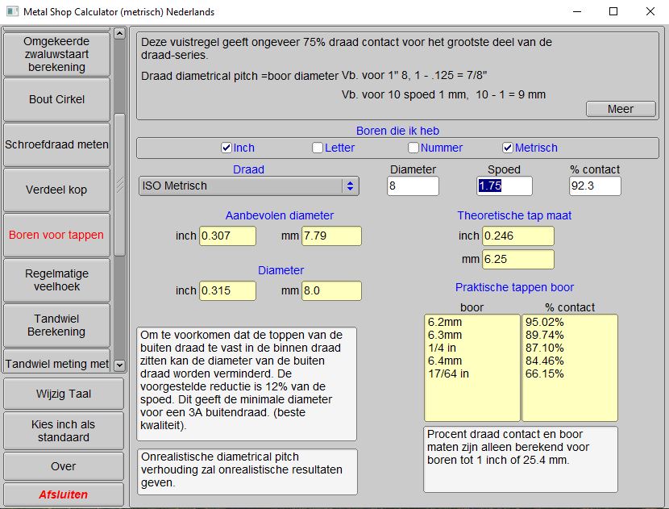This screenshot has width=669, height=509.
Task: Select Boren voor tappen section
Action: pos(56,236)
